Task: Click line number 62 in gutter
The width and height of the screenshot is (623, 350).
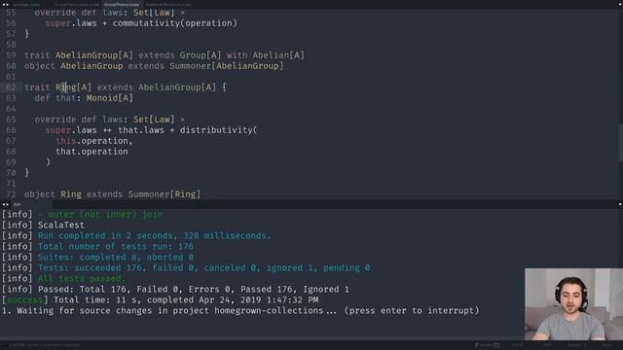Action: pyautogui.click(x=11, y=87)
